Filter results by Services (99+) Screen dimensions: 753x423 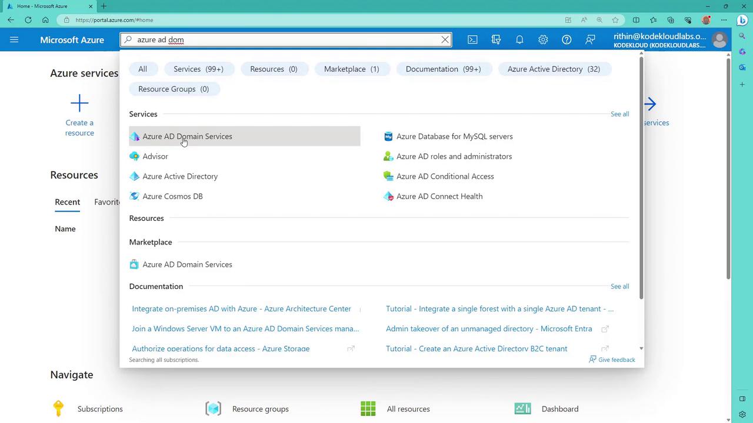pos(198,69)
